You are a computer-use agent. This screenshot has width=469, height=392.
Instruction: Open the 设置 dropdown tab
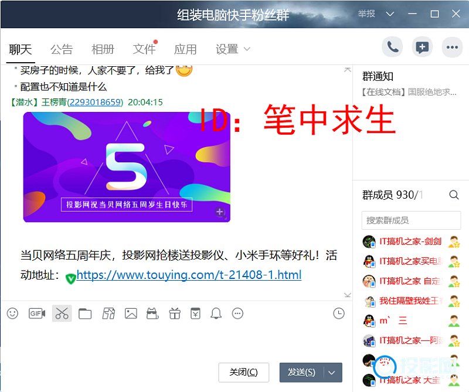coord(233,49)
